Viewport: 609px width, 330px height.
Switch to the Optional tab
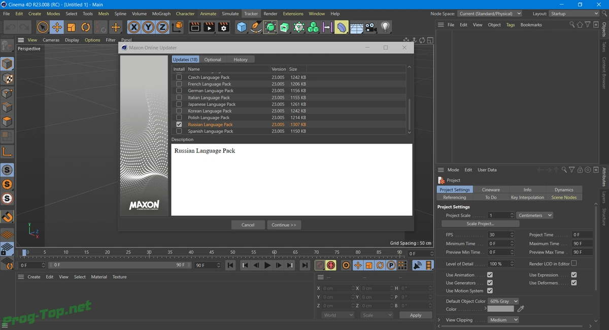pyautogui.click(x=213, y=59)
